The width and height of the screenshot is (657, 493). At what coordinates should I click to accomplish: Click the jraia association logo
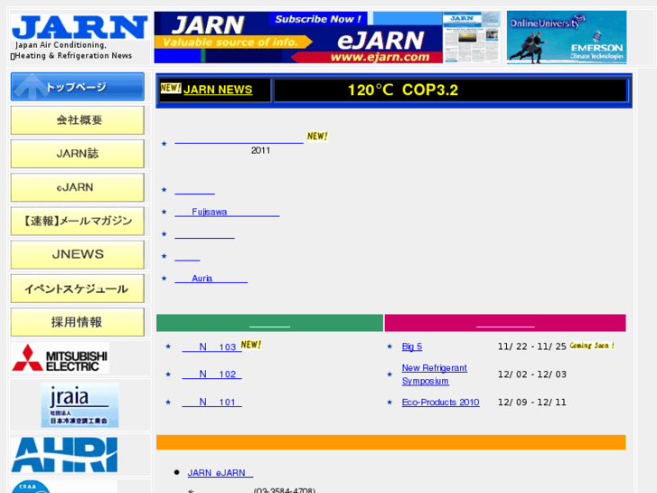[x=80, y=405]
